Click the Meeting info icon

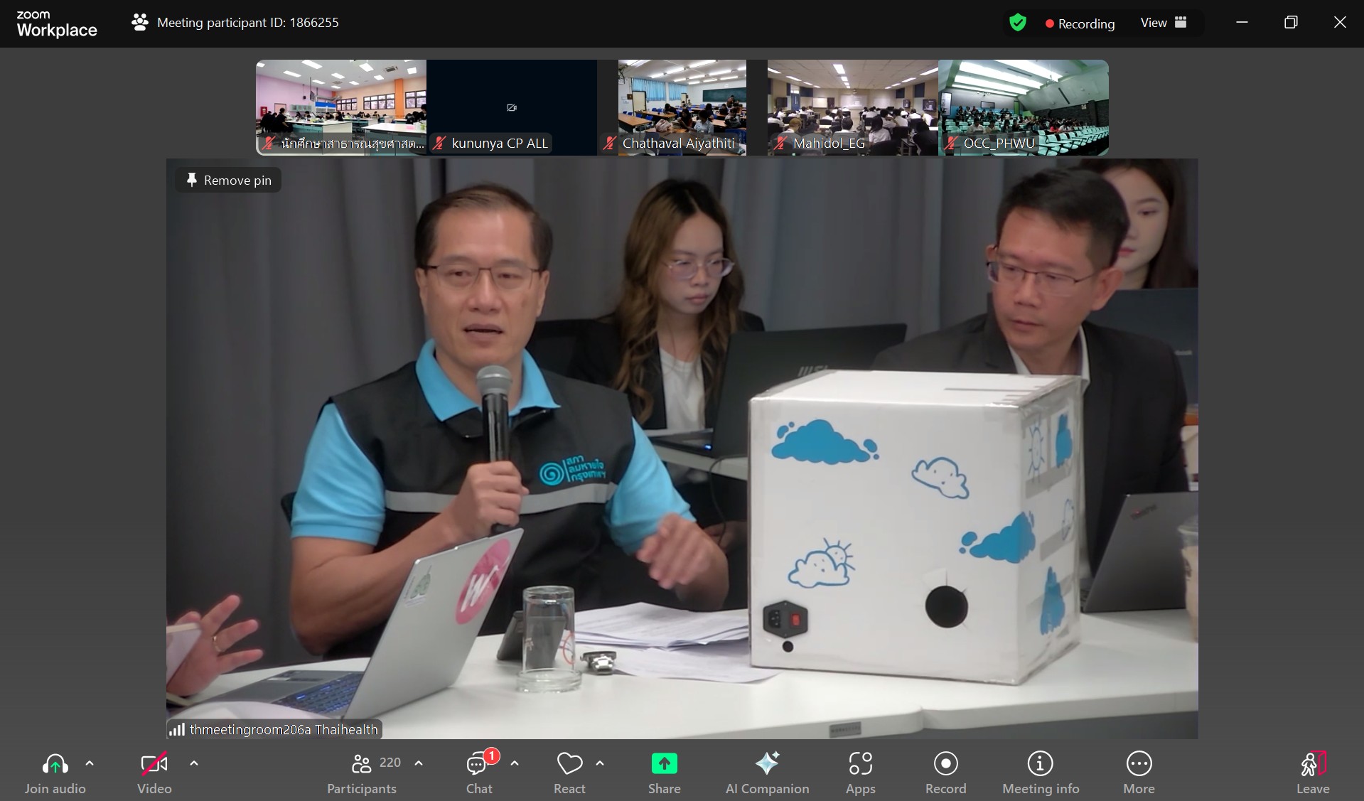point(1040,764)
